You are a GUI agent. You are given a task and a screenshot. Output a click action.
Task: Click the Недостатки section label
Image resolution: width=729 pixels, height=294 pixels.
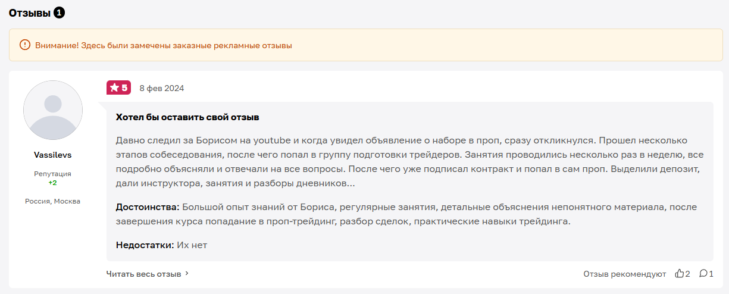click(x=145, y=245)
